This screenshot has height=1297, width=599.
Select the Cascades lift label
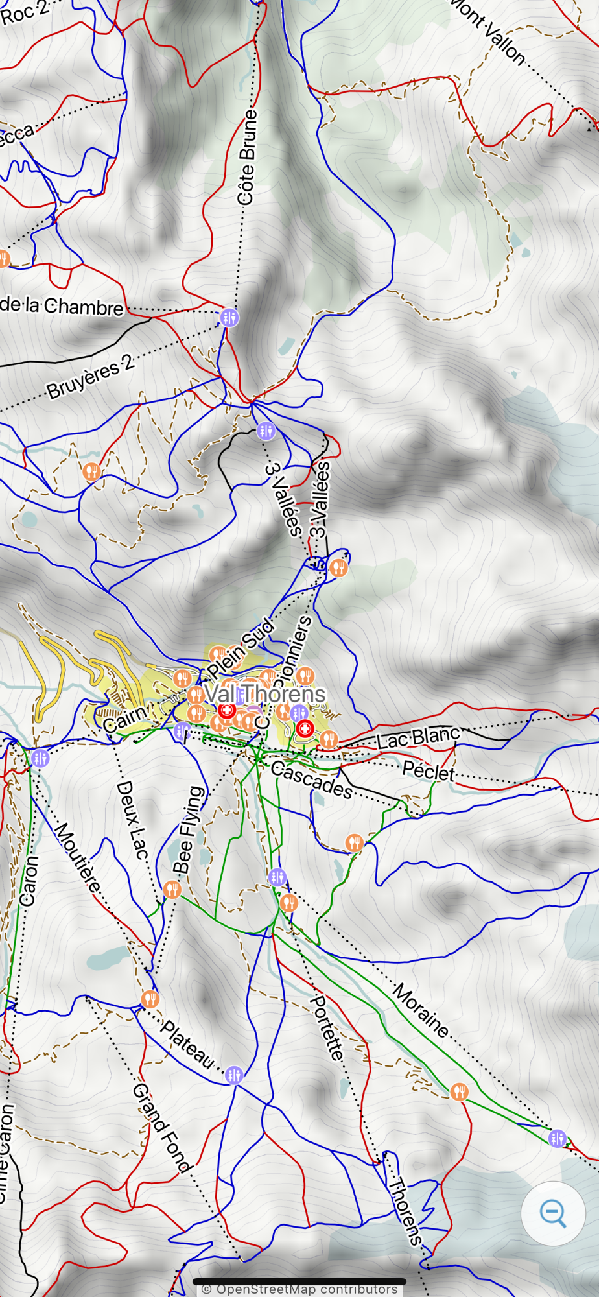[x=312, y=780]
